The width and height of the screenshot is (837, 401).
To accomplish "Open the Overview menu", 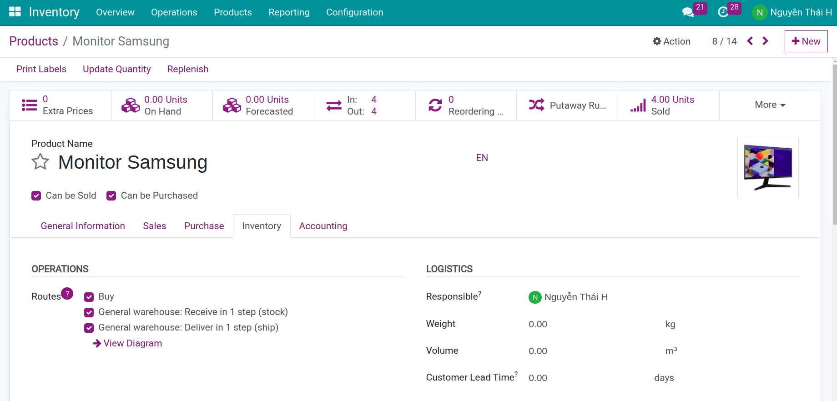I will pos(115,12).
